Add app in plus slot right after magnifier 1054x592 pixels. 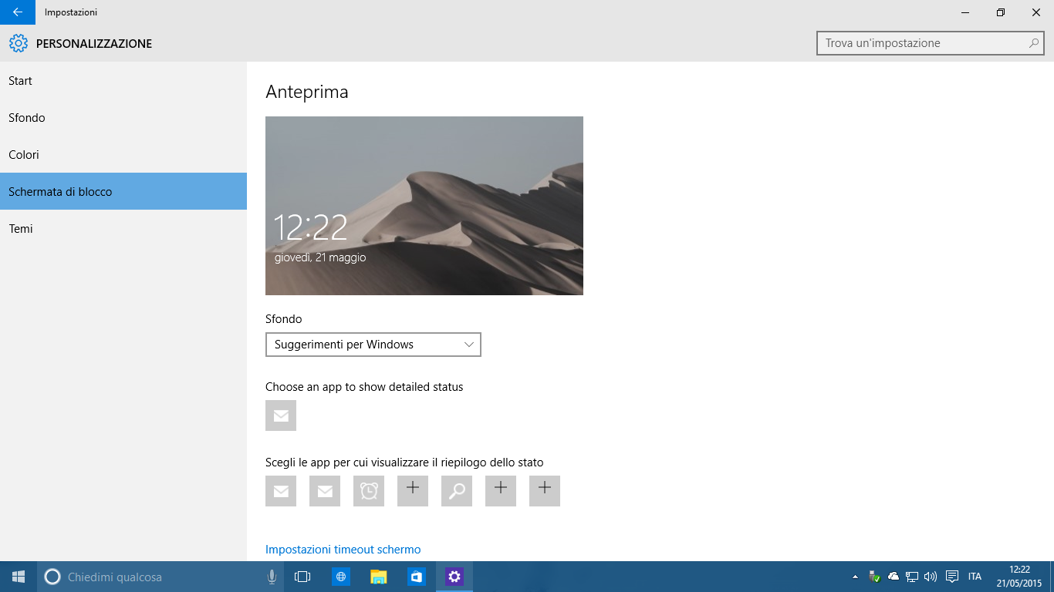(501, 491)
